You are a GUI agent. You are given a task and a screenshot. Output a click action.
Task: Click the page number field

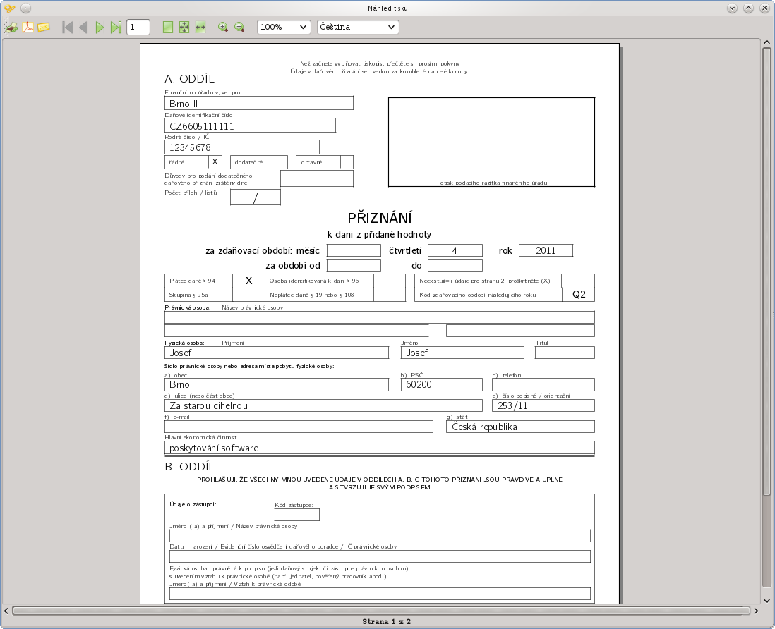pos(138,28)
